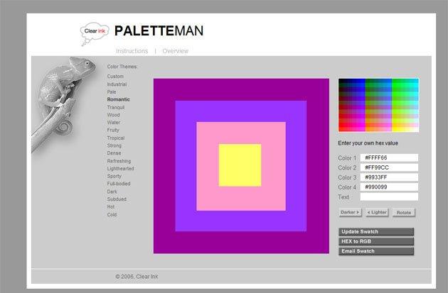This screenshot has height=293, width=448.
Task: Switch to the Cold theme
Action: (x=112, y=214)
